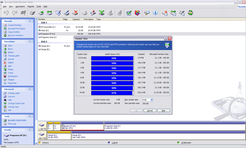Open the New cluster size dropdown
The image size is (246, 148).
click(152, 100)
